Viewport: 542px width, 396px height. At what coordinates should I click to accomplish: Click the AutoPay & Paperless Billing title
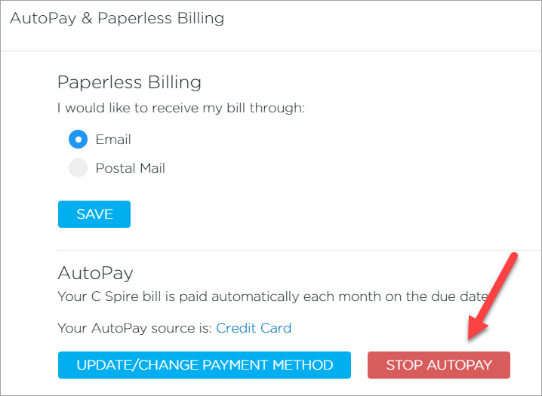(117, 17)
